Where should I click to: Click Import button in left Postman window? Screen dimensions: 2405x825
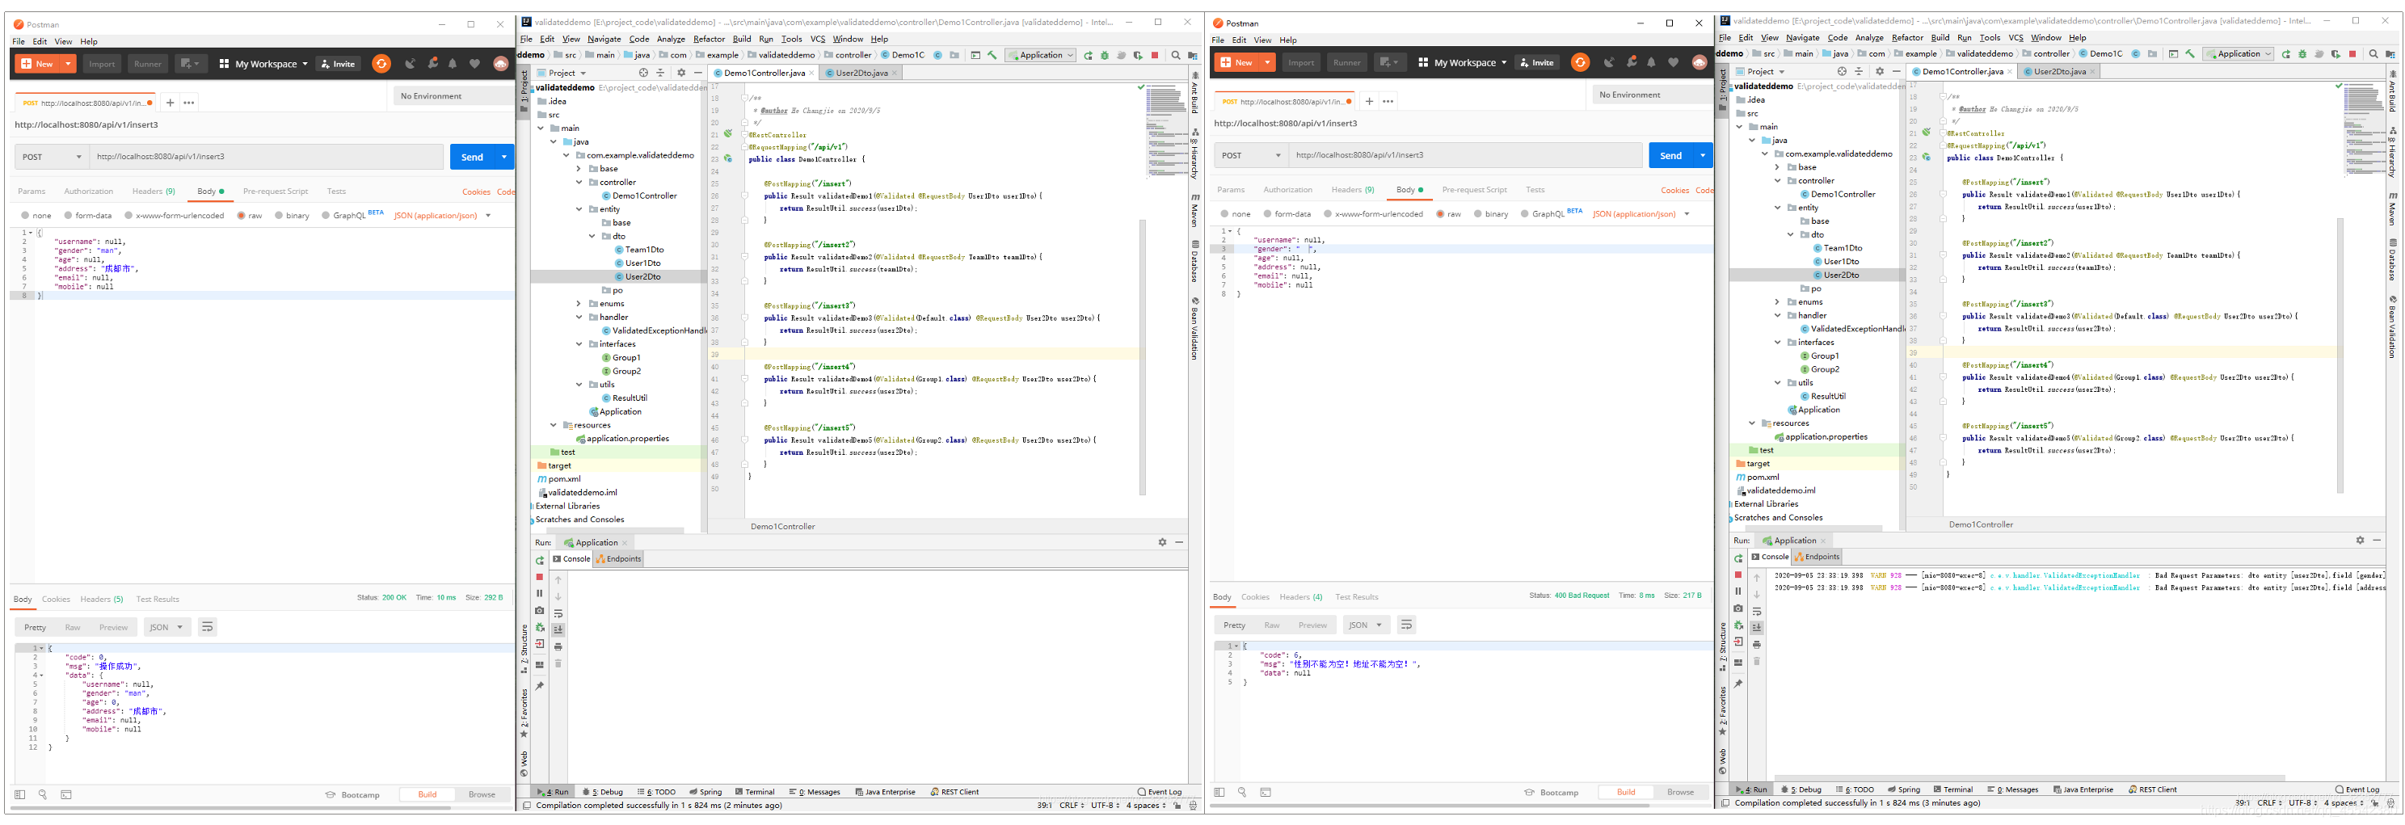(102, 64)
